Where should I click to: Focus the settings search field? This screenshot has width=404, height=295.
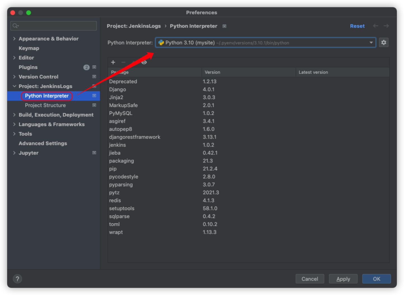click(54, 26)
